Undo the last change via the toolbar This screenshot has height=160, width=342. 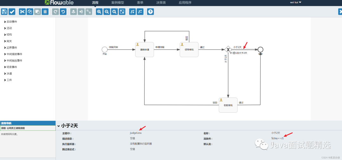(x=63, y=12)
